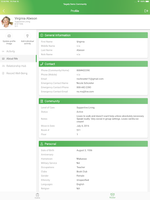Open the Activity sidebar section

(18, 51)
